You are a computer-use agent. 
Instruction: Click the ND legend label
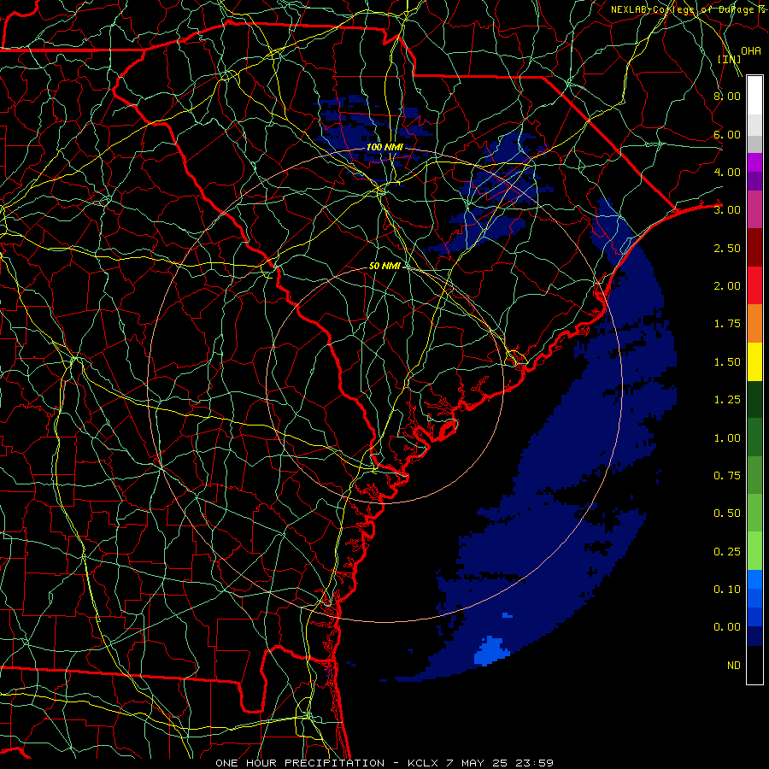734,666
